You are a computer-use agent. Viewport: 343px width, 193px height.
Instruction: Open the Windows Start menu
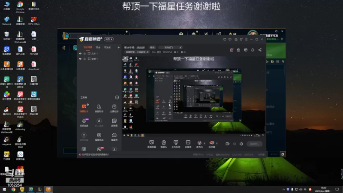click(x=4, y=189)
